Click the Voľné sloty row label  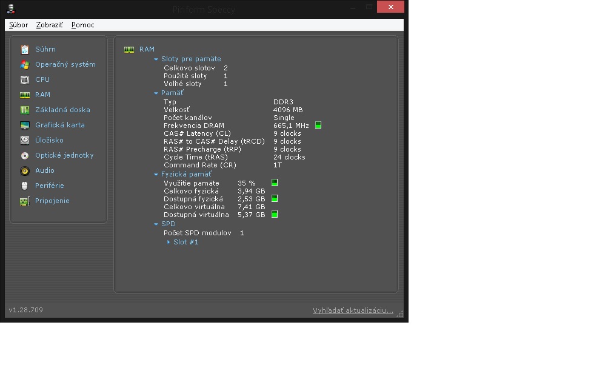pos(182,84)
